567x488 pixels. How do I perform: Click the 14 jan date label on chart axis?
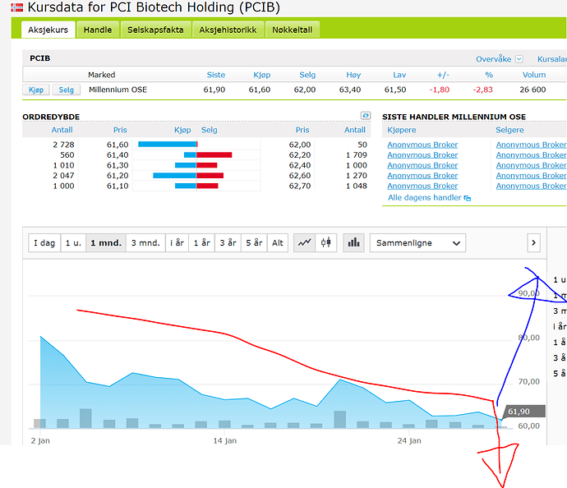coord(225,440)
